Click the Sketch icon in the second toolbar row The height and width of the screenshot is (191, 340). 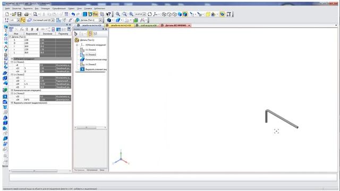[x=58, y=20]
